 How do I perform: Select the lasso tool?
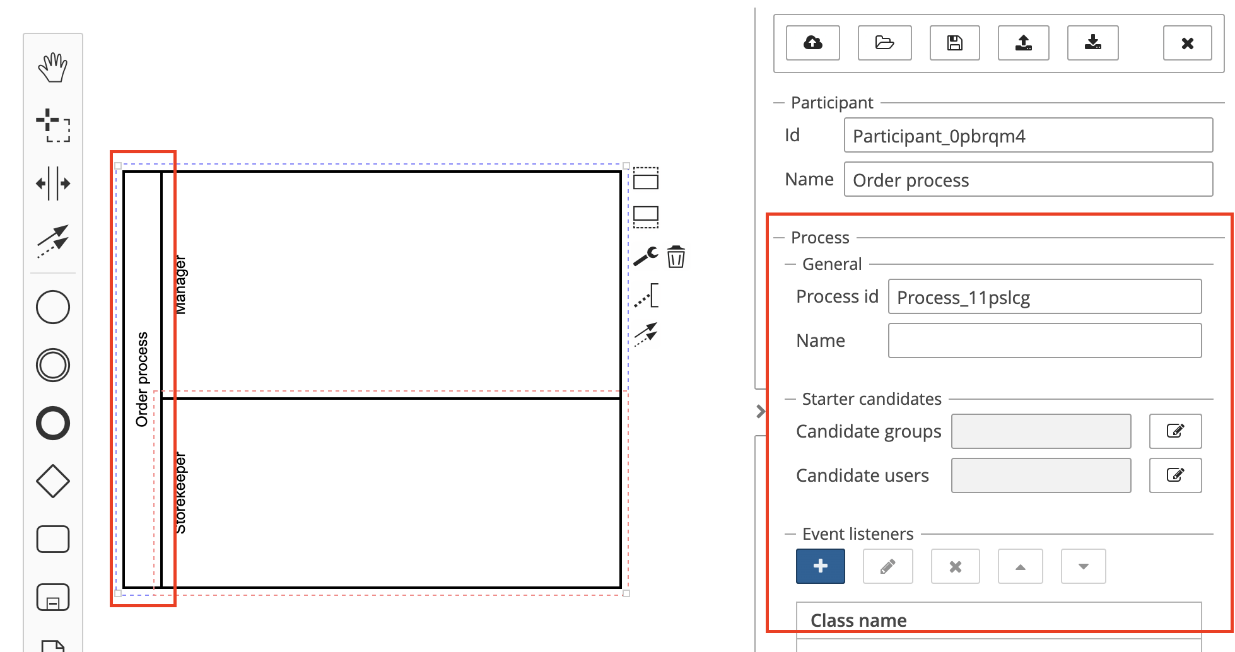pyautogui.click(x=53, y=125)
